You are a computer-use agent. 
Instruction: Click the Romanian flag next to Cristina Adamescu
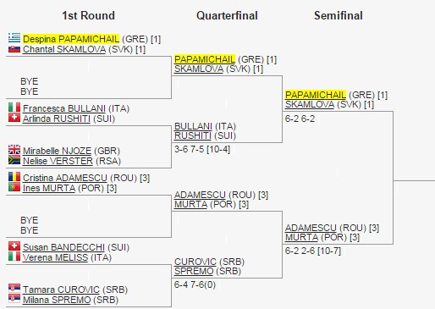tap(14, 176)
